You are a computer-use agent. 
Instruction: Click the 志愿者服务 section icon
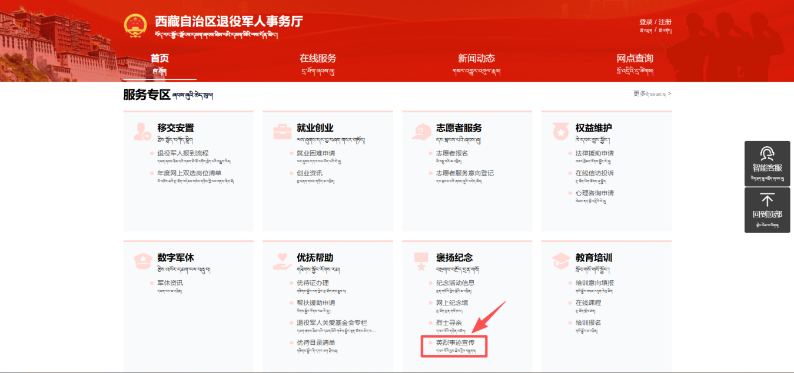point(421,132)
